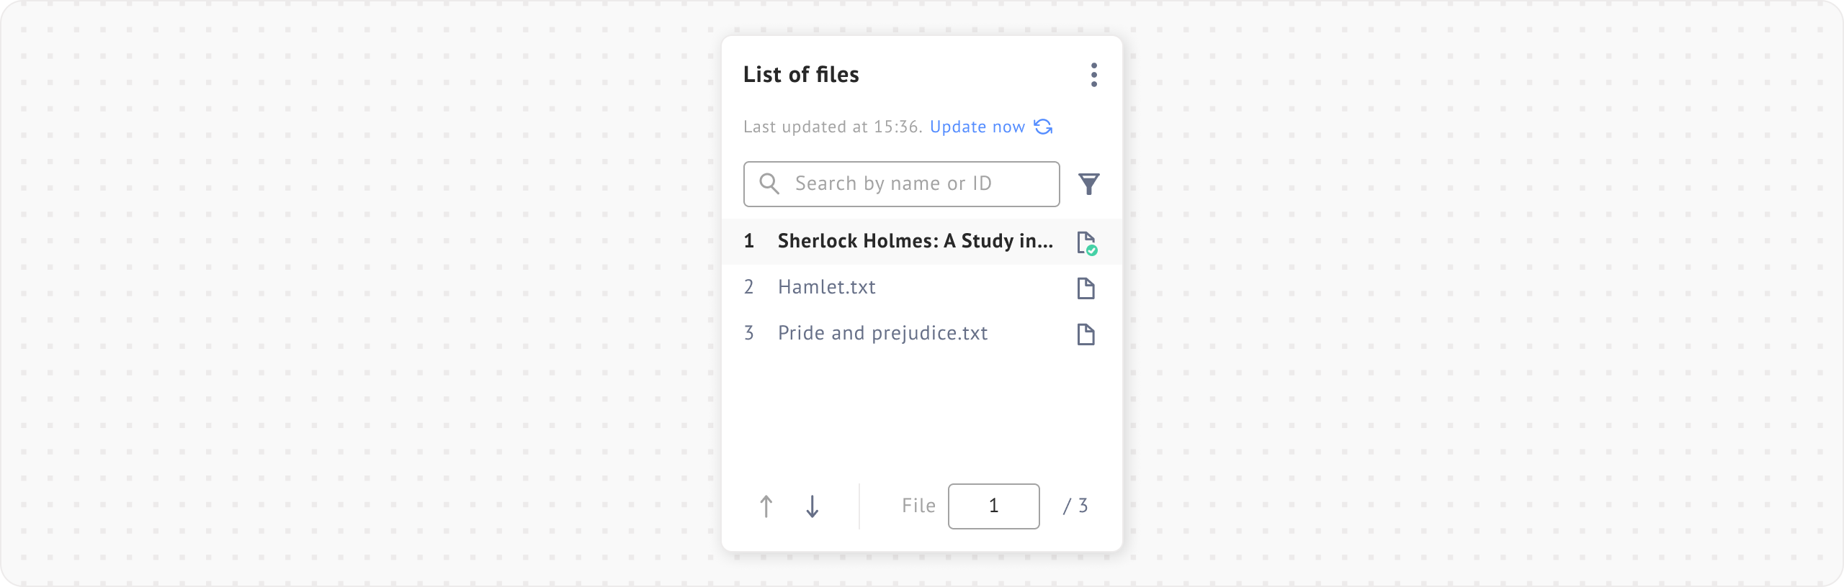This screenshot has height=587, width=1844.
Task: Select Hamlet.txt in the file list
Action: click(827, 288)
